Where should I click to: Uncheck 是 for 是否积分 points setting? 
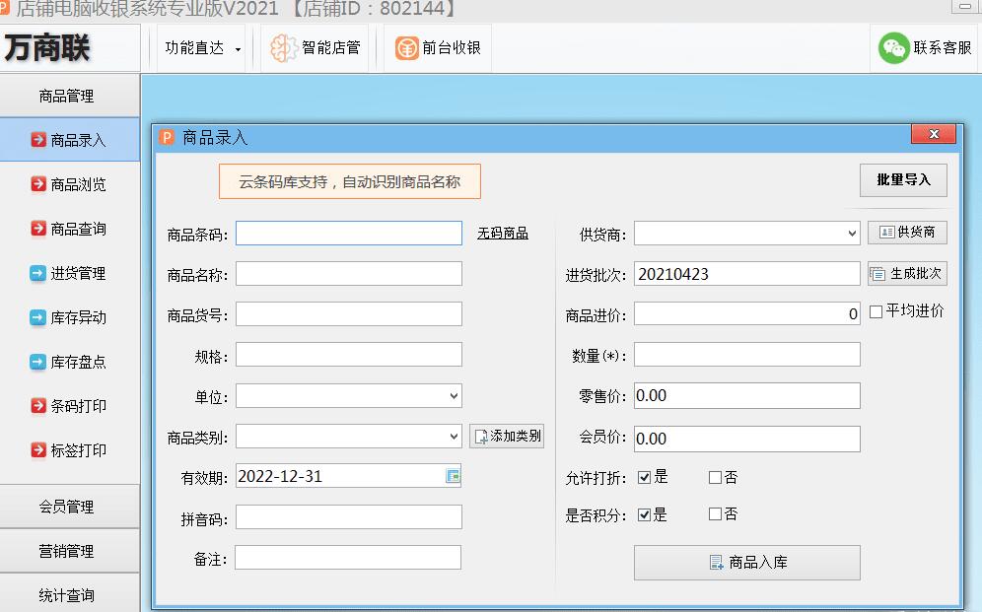pyautogui.click(x=647, y=513)
